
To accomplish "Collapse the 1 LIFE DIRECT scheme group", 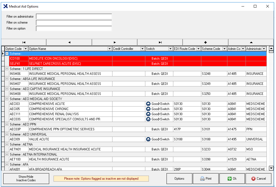I will [x=7, y=69].
